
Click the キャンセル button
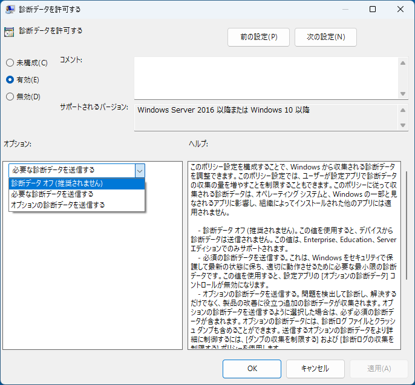315,369
